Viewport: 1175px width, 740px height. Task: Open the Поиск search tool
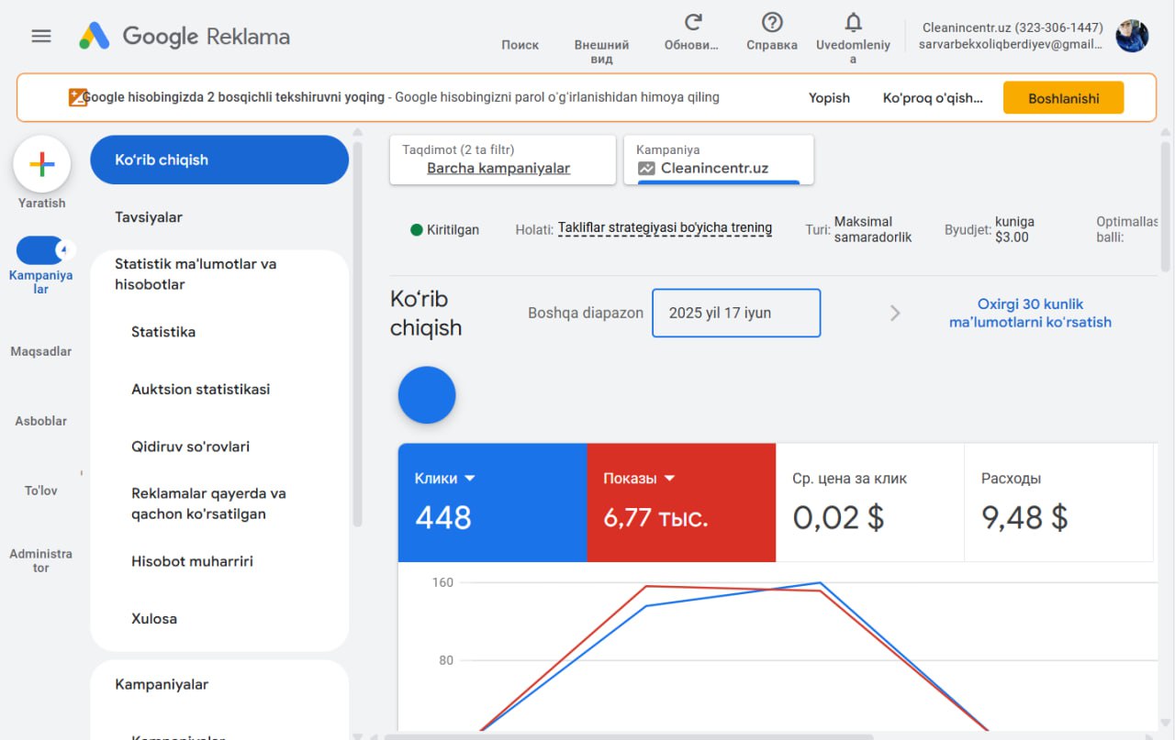click(520, 44)
